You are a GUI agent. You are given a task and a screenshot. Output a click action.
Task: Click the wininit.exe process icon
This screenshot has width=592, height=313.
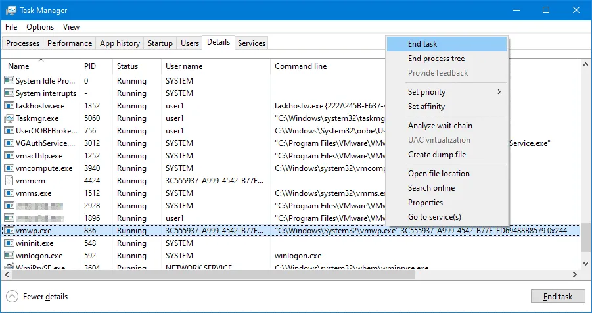coord(9,243)
